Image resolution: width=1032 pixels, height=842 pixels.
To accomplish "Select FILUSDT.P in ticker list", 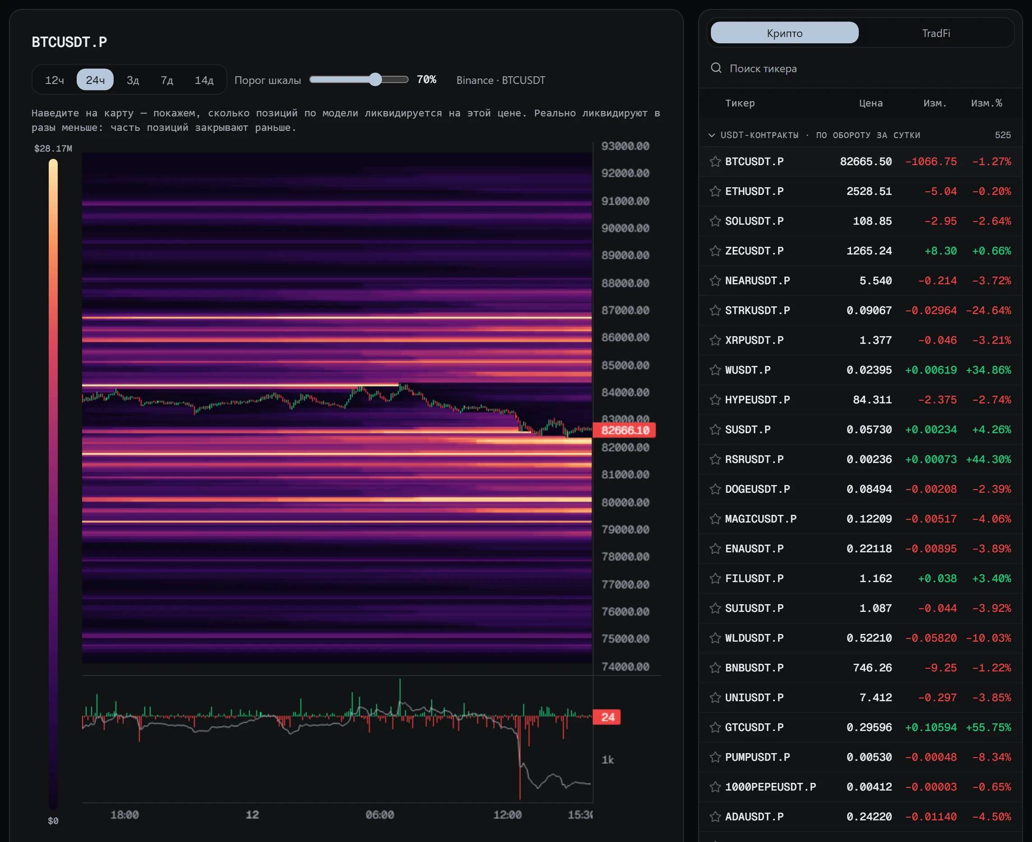I will 861,578.
